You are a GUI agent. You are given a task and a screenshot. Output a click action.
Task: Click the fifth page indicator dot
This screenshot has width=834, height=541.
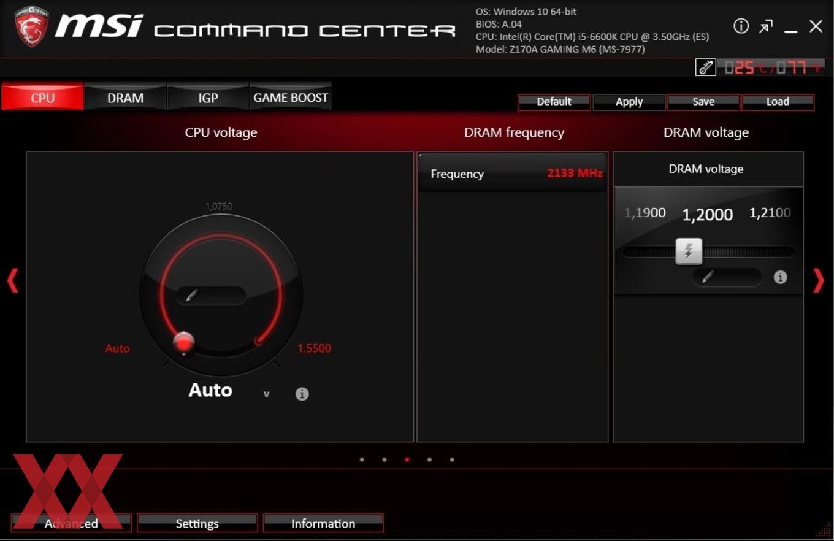[x=452, y=459]
